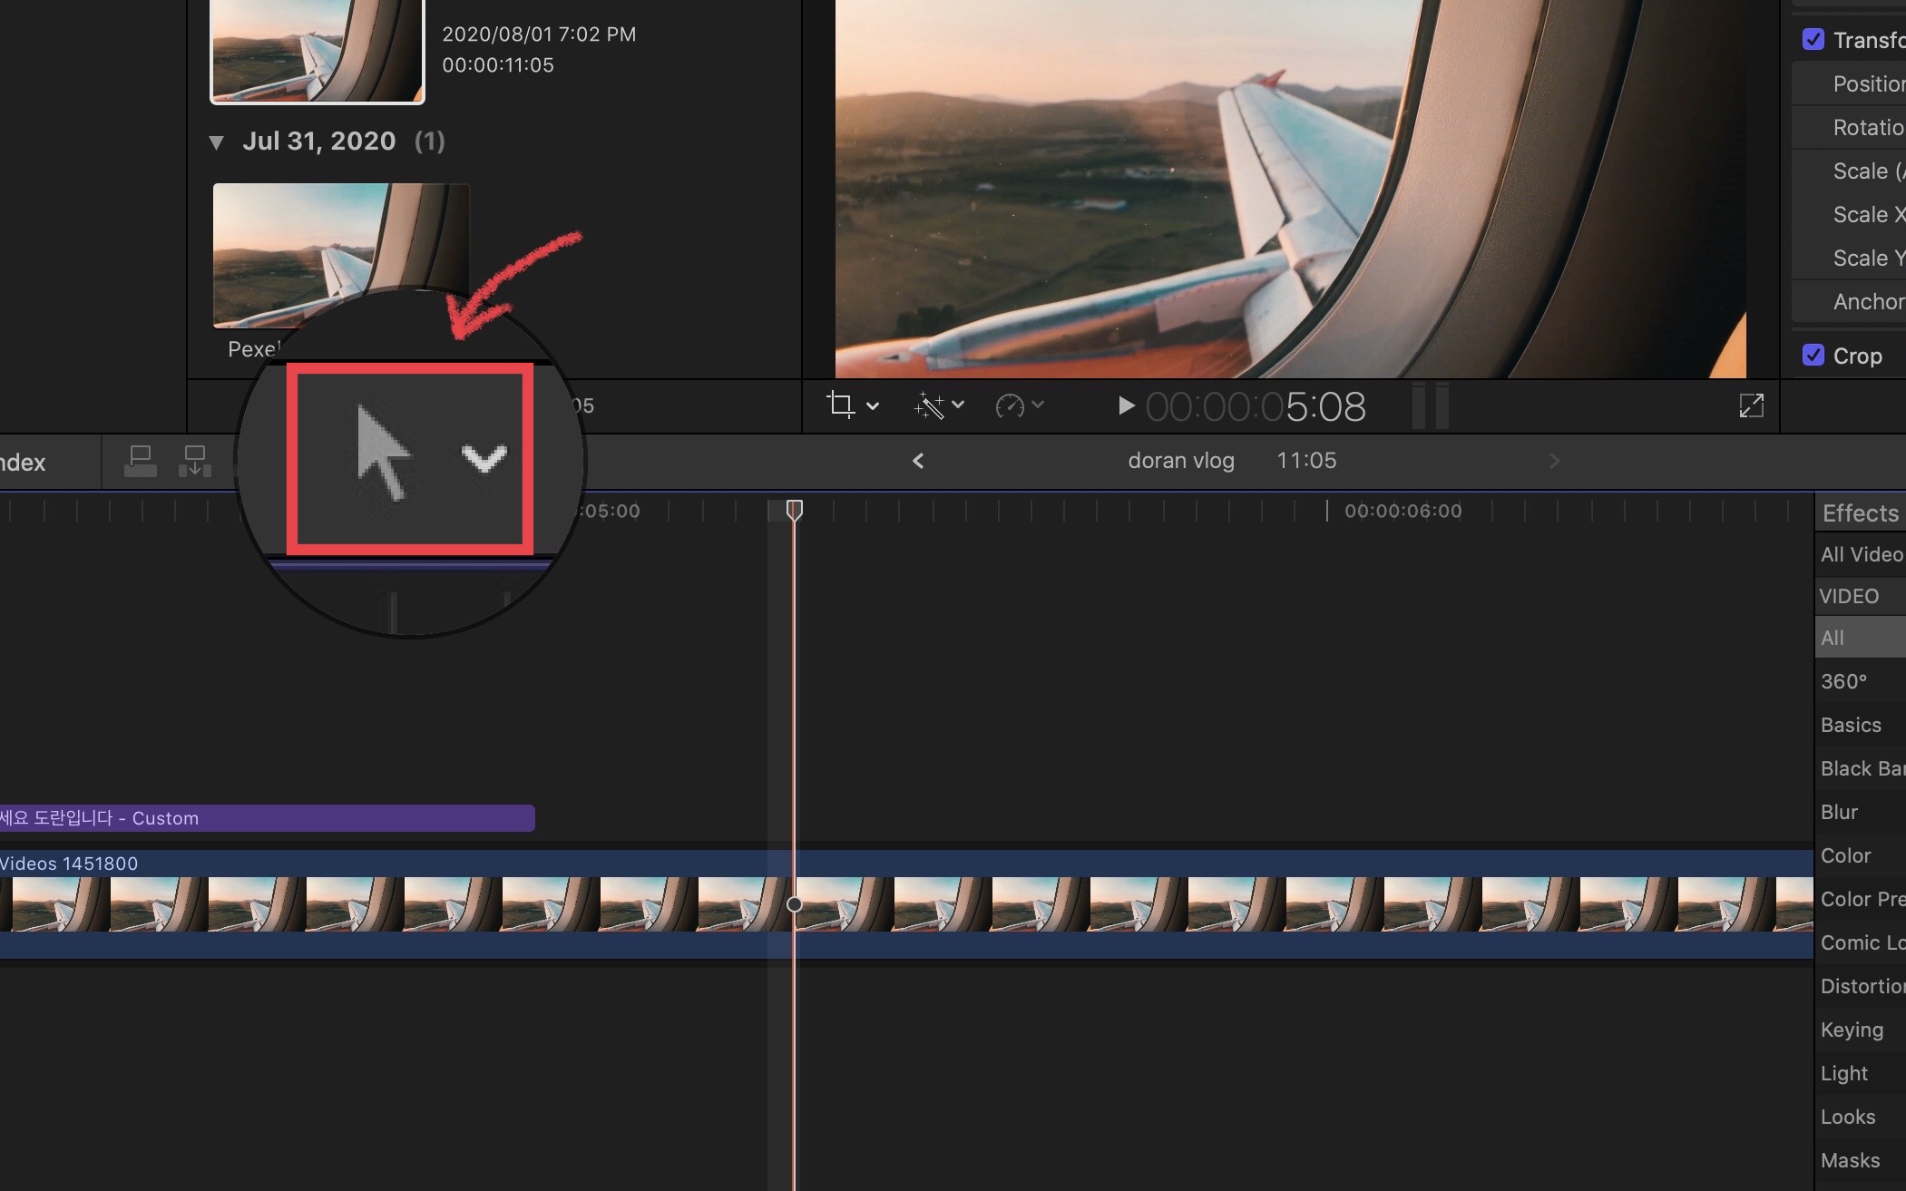Image resolution: width=1906 pixels, height=1191 pixels.
Task: Click the Crop/Transform tool icon
Action: coord(840,405)
